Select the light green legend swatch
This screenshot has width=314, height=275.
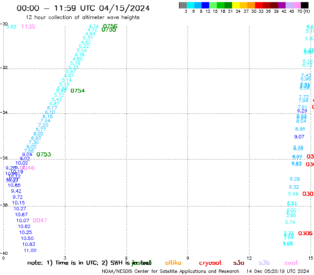pos(213,5)
